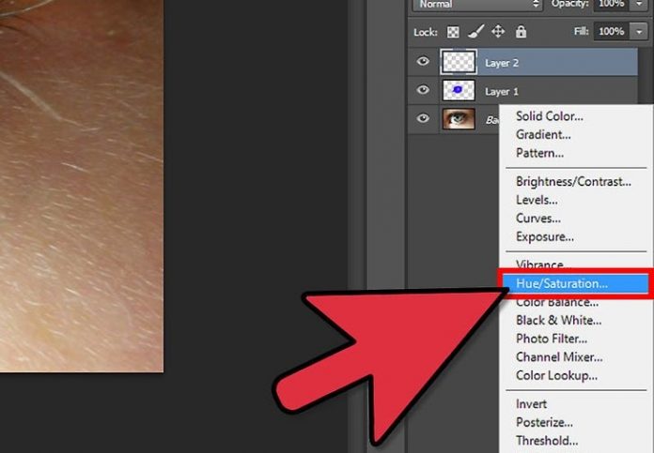Hide Layer 2 using its eye icon

(424, 63)
